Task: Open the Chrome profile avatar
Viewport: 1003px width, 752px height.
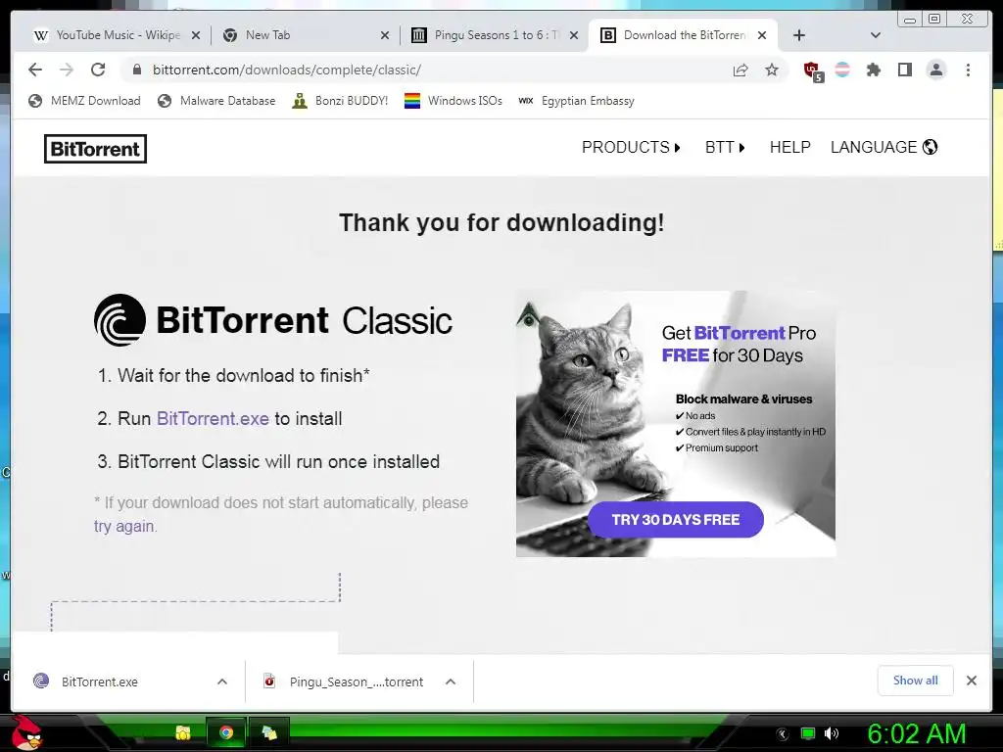Action: (935, 70)
